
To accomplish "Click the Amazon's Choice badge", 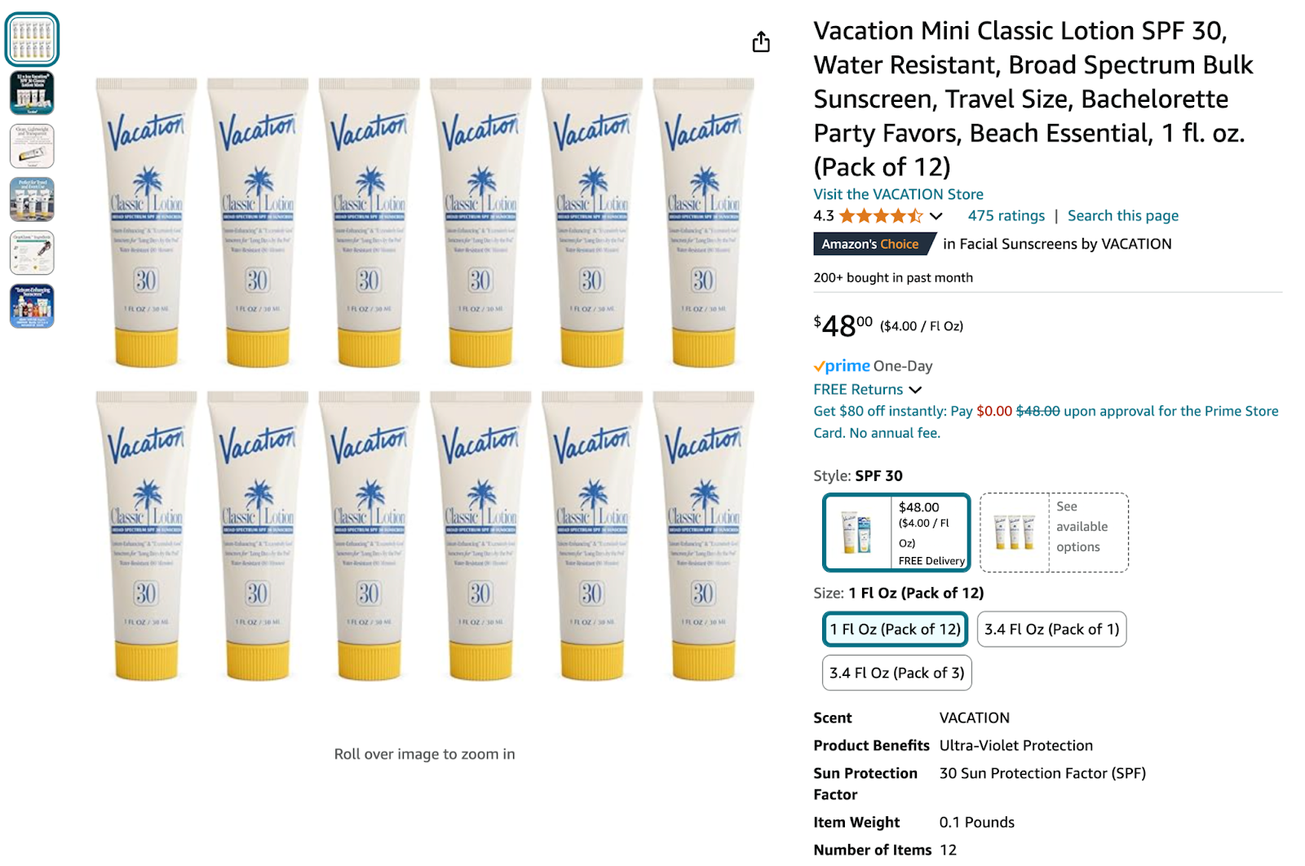I will (871, 243).
